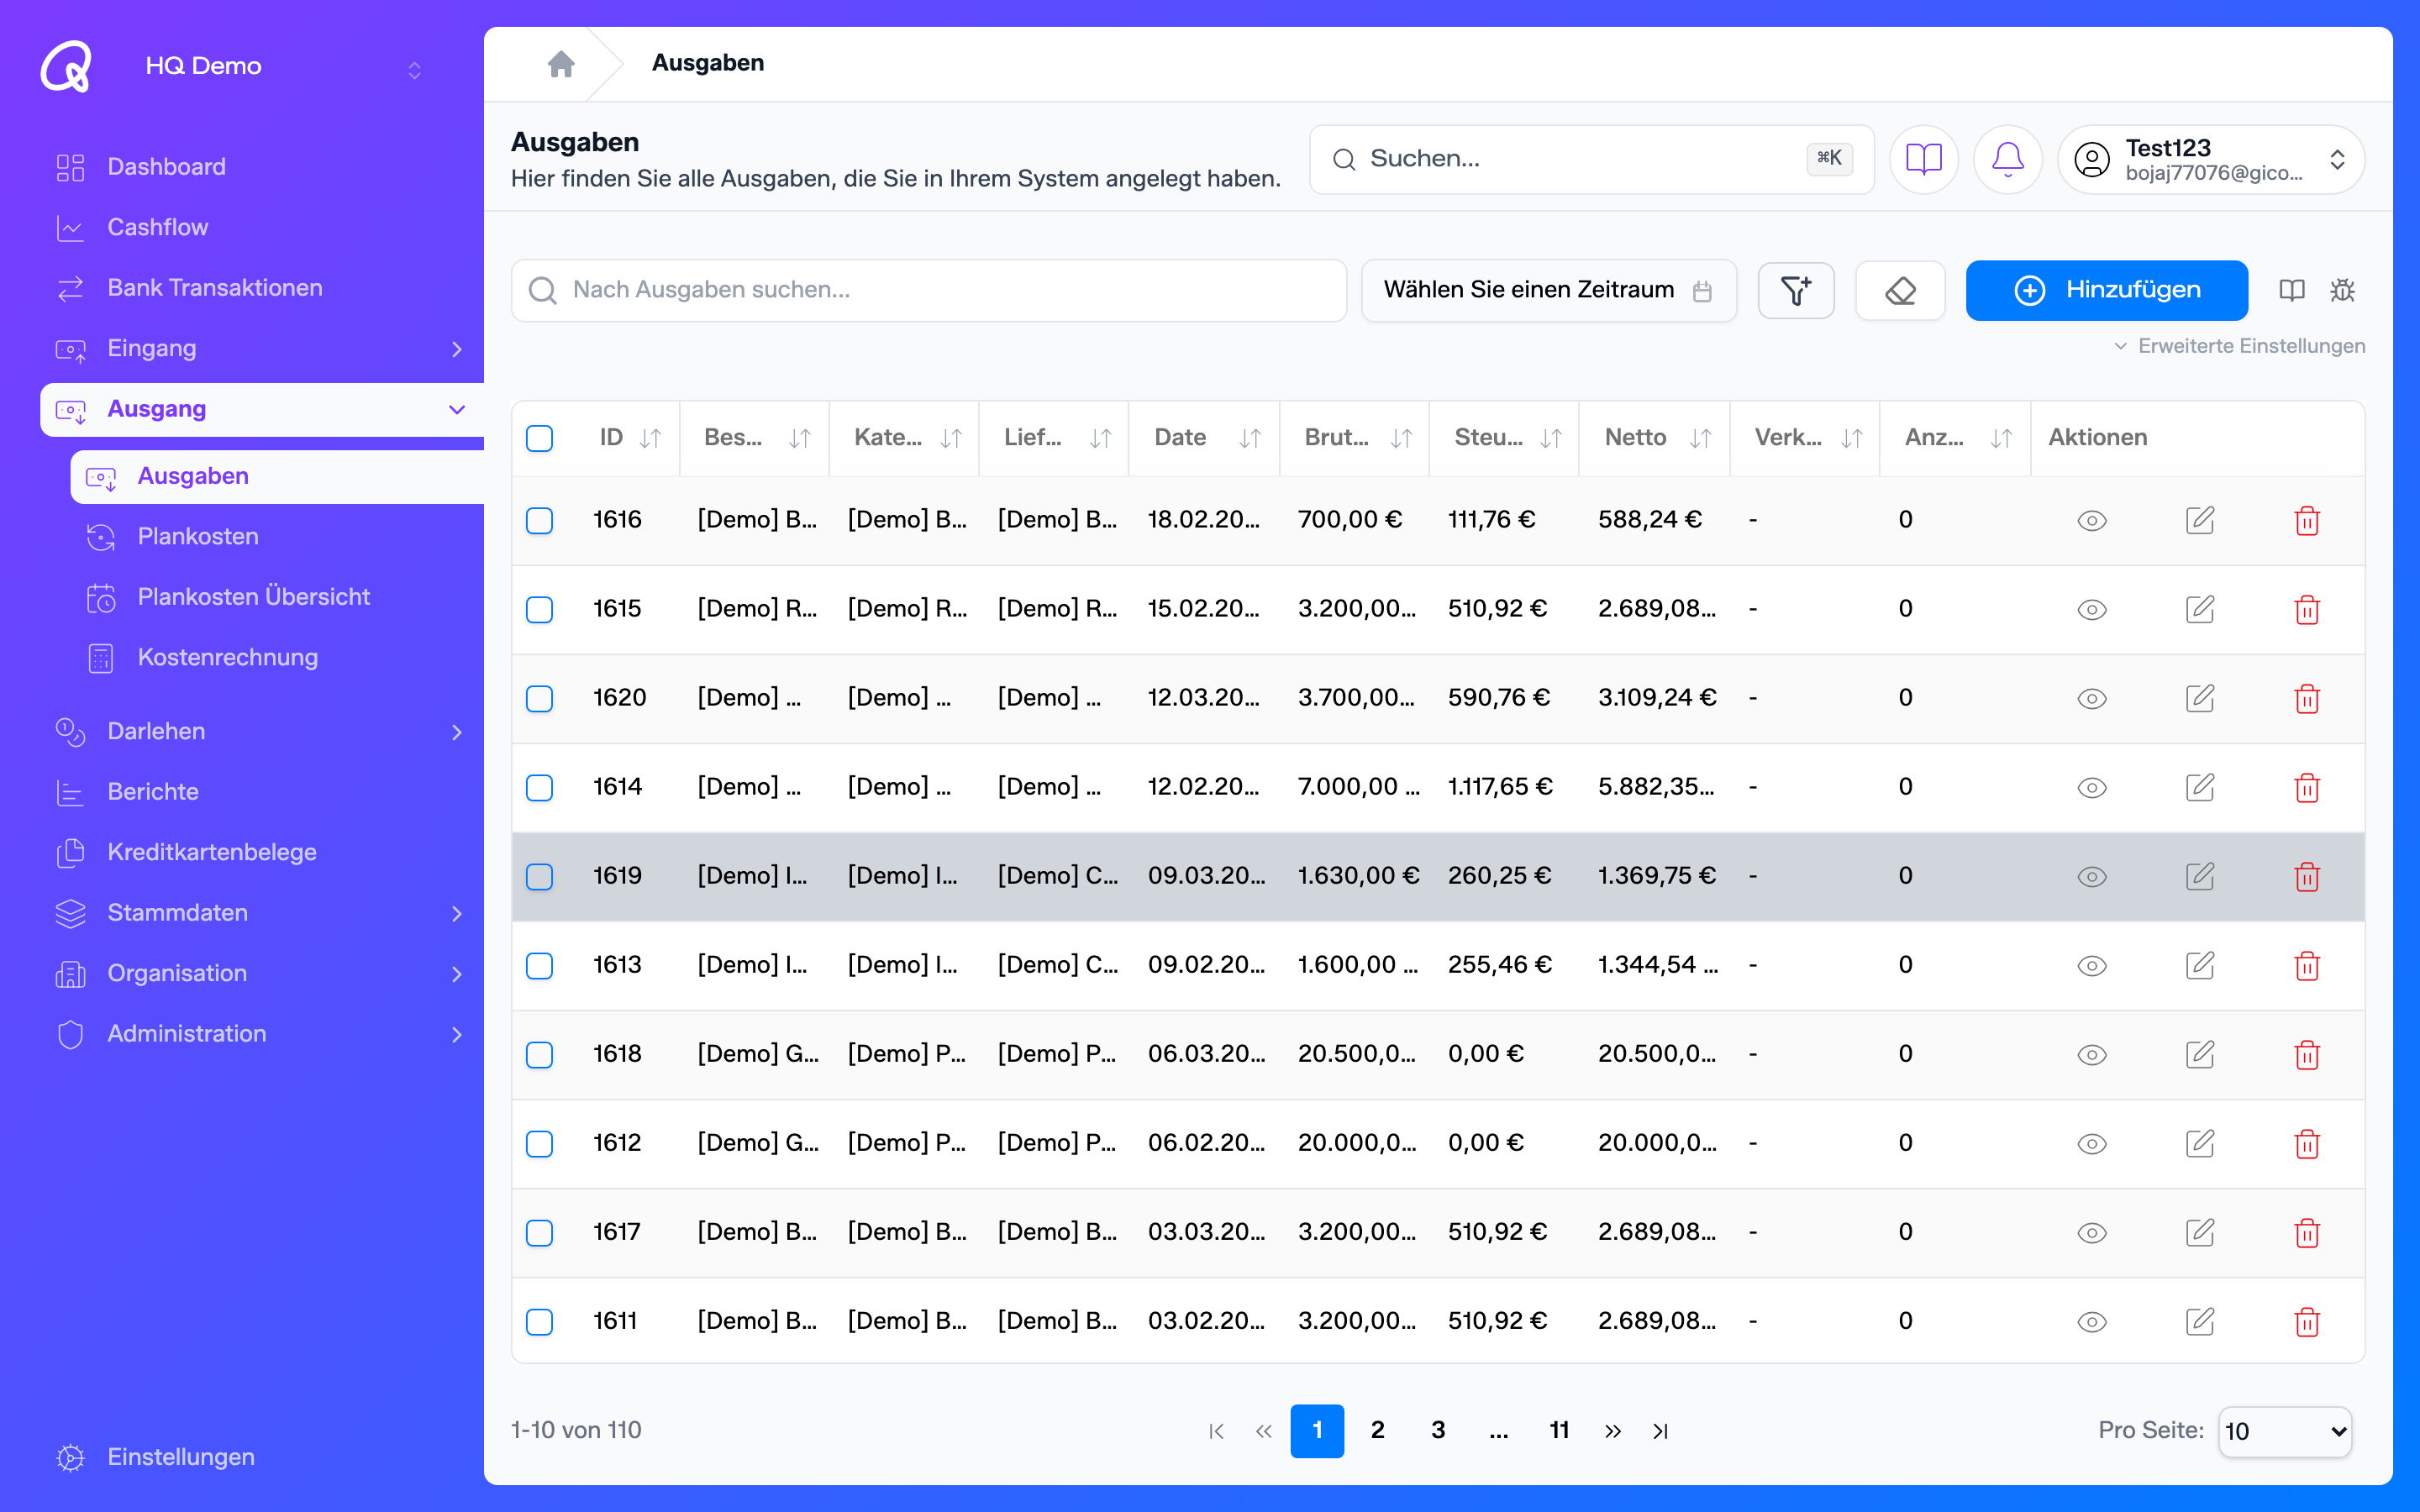This screenshot has height=1512, width=2420.
Task: Focus the global Suchen field
Action: click(x=1591, y=159)
